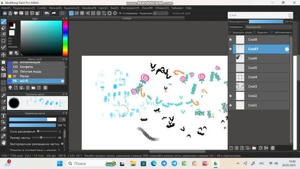
Task: Toggle the Сглаживание checkbox
Action: click(120, 13)
